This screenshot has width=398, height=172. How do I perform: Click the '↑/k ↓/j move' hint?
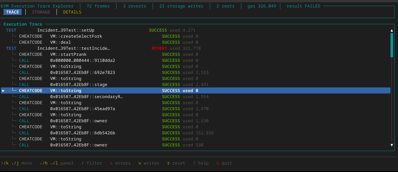coord(16,163)
